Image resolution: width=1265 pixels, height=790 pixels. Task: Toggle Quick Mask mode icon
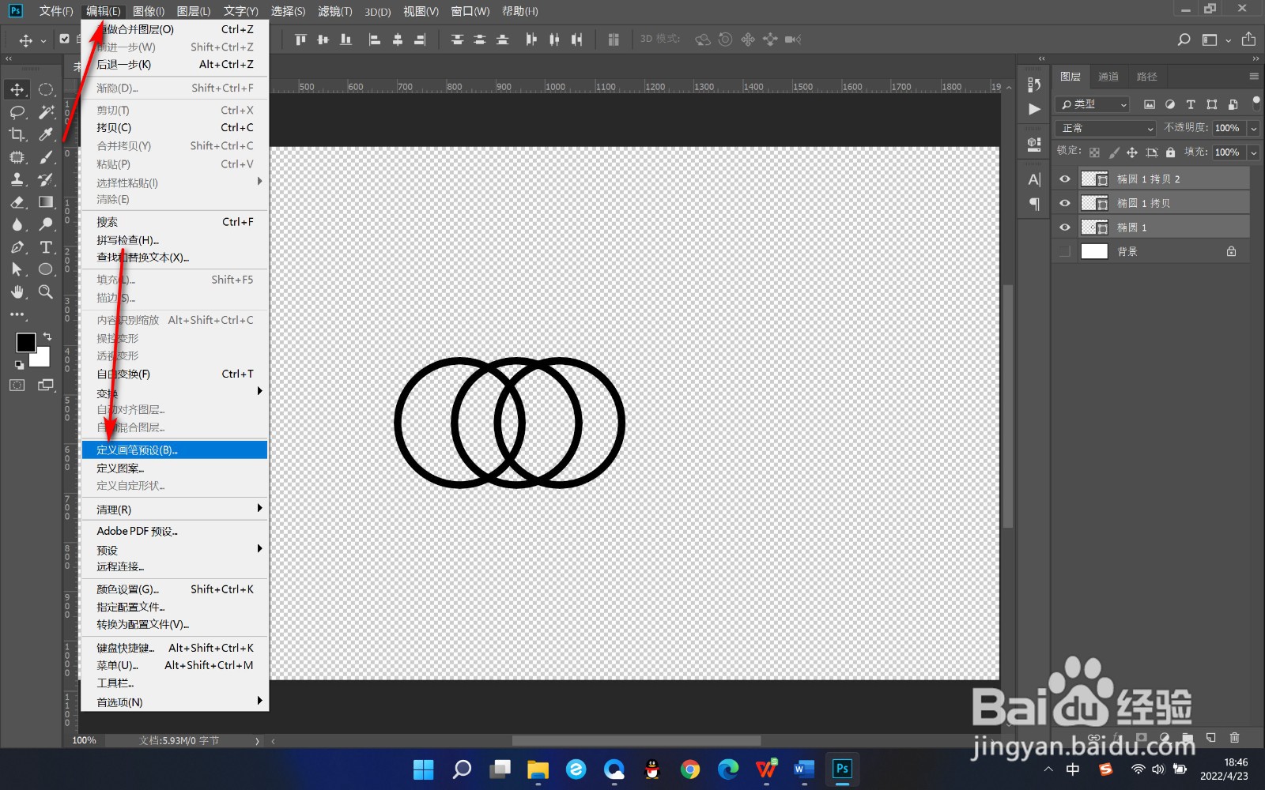point(17,386)
